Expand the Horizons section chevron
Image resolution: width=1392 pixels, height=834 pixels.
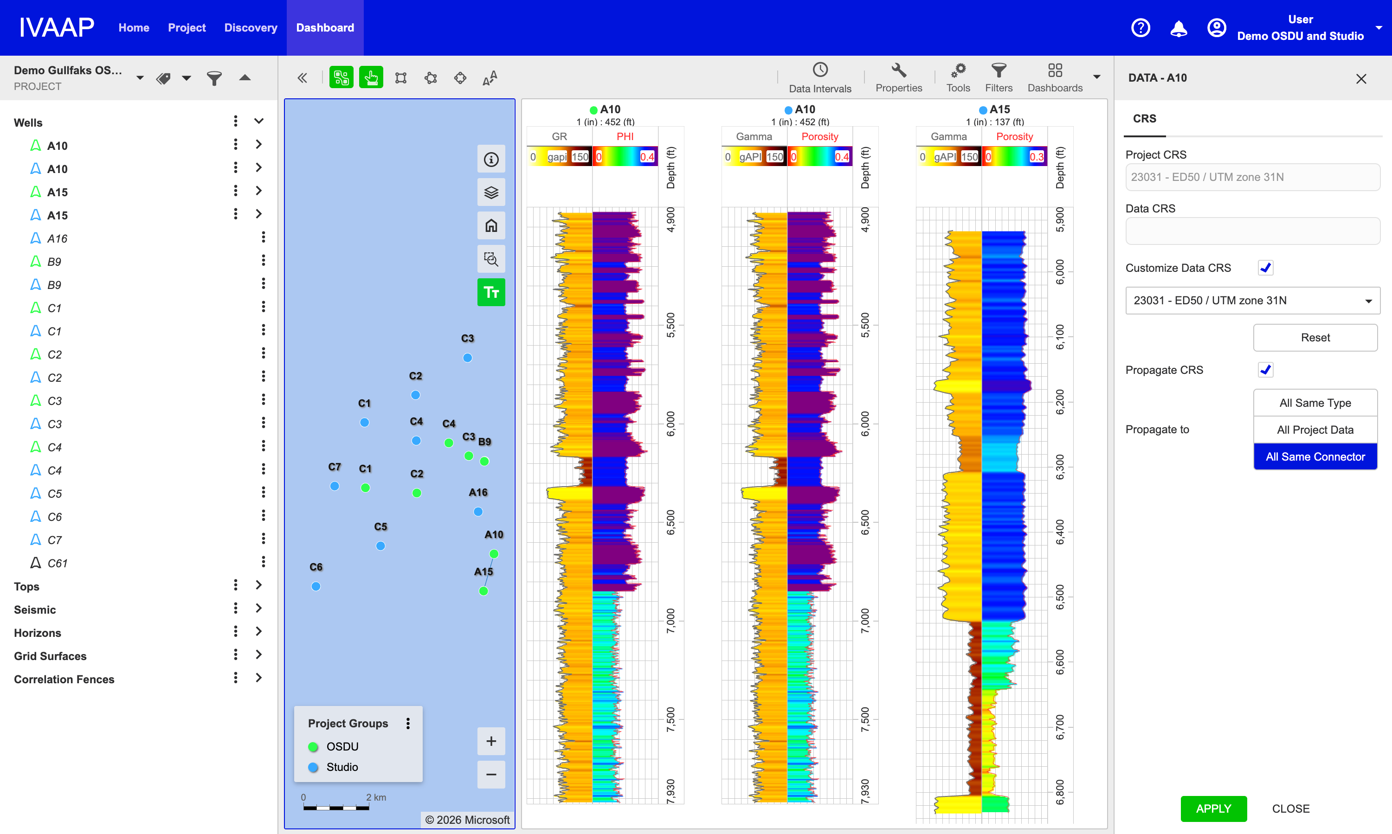point(258,631)
